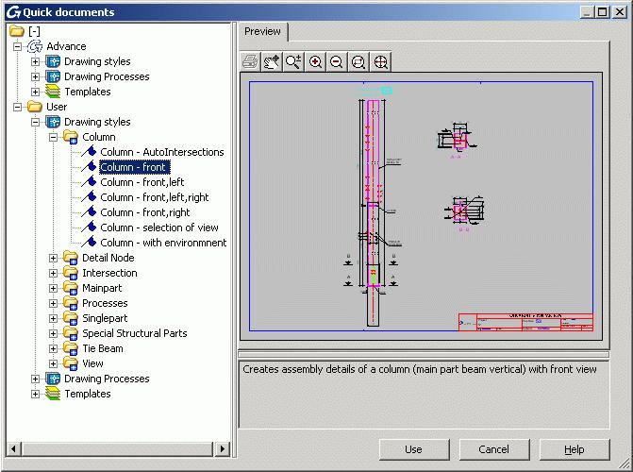
Task: Click the Special Structural Parts folder icon
Action: pos(71,333)
